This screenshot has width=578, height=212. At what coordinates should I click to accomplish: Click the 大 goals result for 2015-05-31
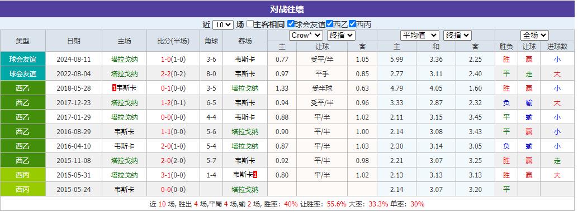click(x=557, y=175)
